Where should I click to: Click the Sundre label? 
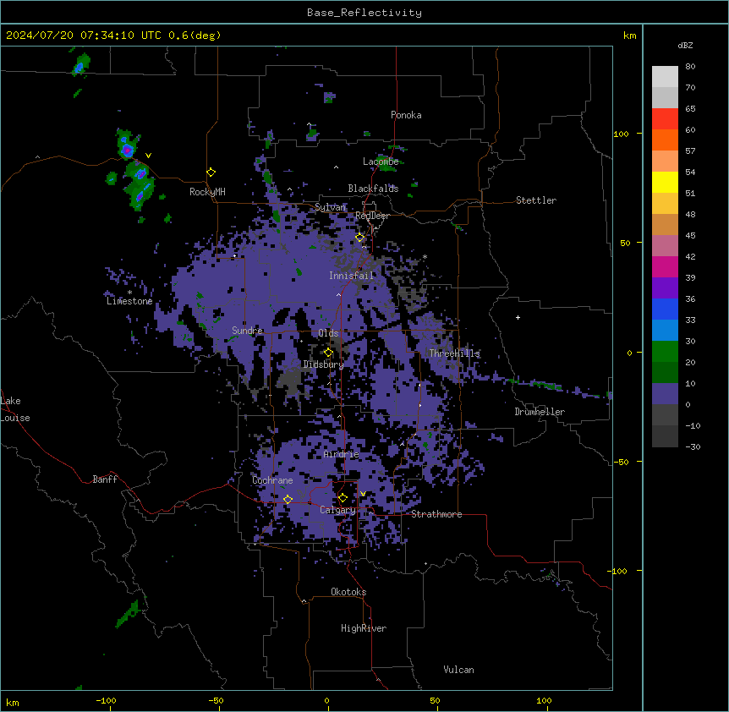click(247, 331)
